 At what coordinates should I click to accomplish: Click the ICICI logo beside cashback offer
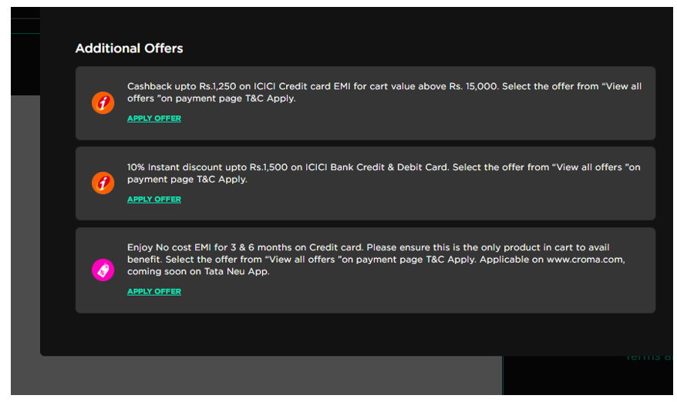pos(103,102)
